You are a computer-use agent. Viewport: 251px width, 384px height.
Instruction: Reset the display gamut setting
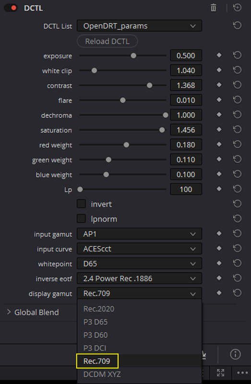237,293
